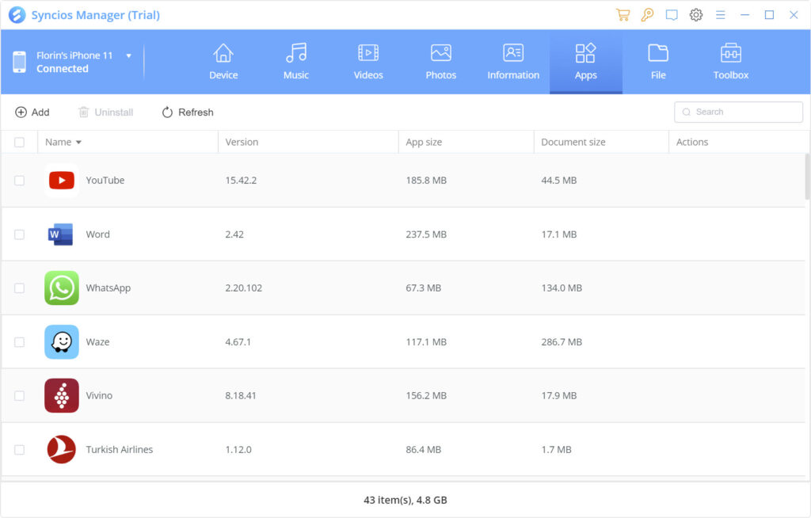The height and width of the screenshot is (518, 811).
Task: Check the Waze row checkbox
Action: pyautogui.click(x=19, y=342)
